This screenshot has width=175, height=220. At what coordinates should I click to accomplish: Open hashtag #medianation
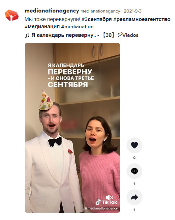coord(77,27)
